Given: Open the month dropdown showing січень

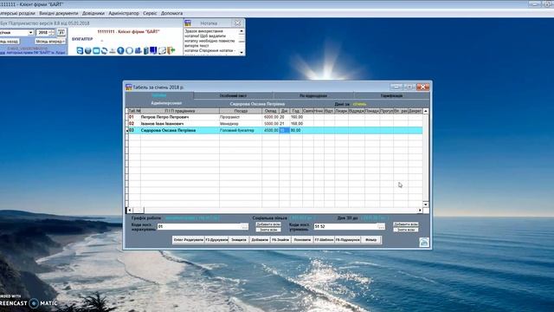Looking at the screenshot, I should click(x=31, y=33).
